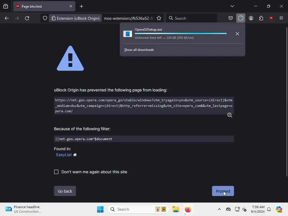Click the Windows taskbar Search box
This screenshot has width=288, height=216.
(x=138, y=209)
